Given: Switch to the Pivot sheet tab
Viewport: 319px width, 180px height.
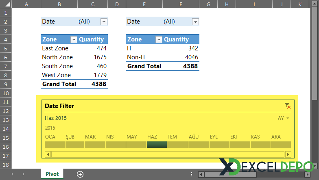Looking at the screenshot, I should (x=52, y=174).
